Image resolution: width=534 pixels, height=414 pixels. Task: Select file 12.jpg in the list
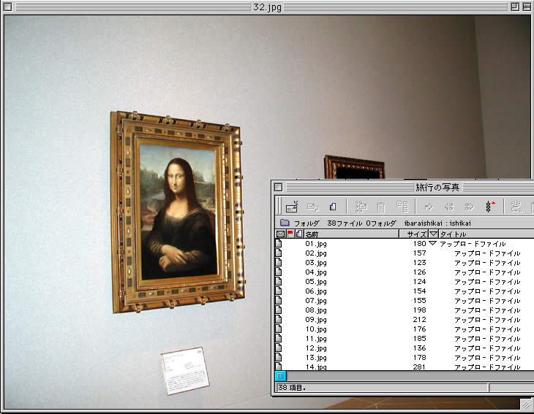(316, 348)
